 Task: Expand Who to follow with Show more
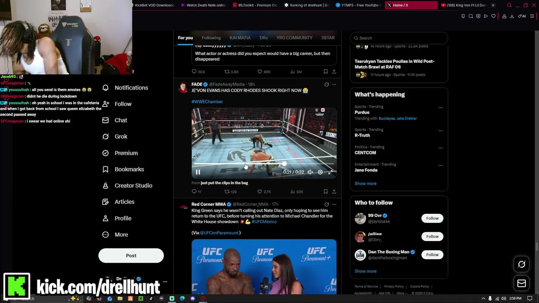point(366,271)
